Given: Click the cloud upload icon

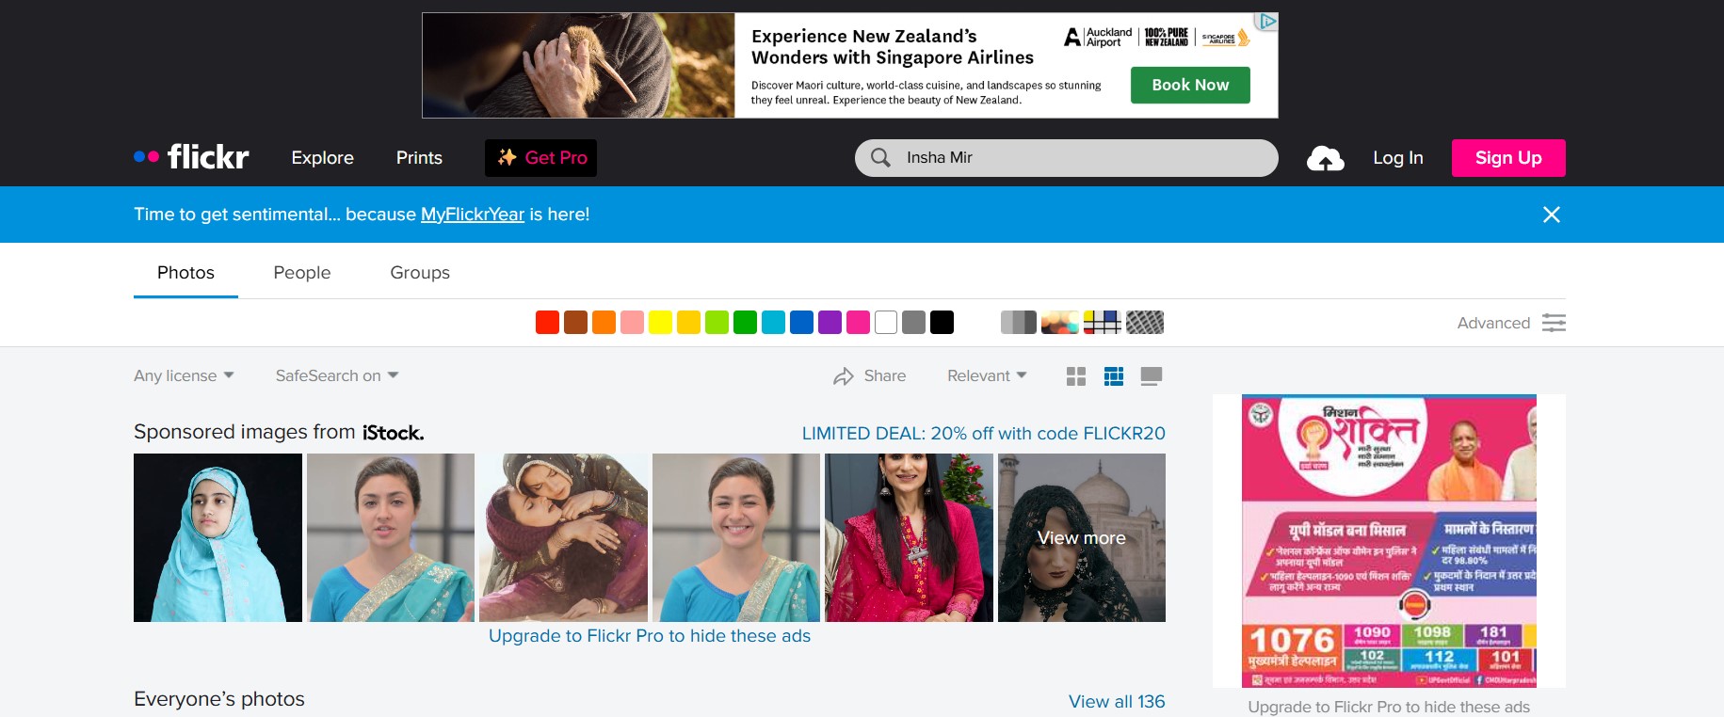Looking at the screenshot, I should (1325, 158).
